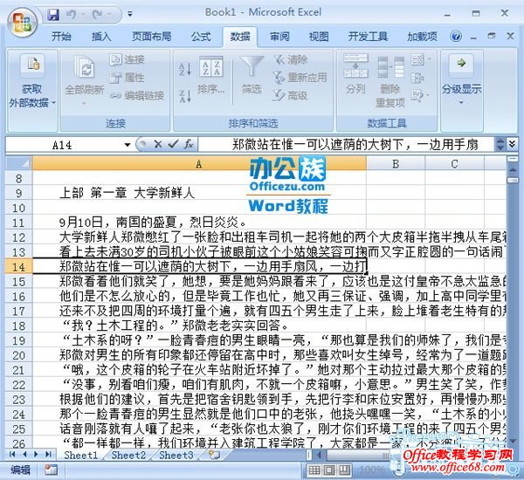Click the Redo icon in Quick Access toolbar
Screen dimensions: 524x480
tap(98, 14)
